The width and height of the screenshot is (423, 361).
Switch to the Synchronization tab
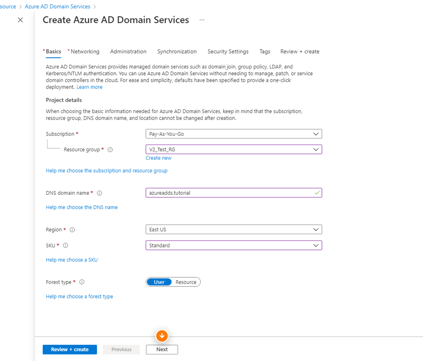point(177,52)
